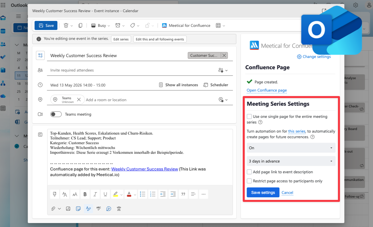Open the font color dropdown arrow
The image size is (373, 227).
click(135, 194)
